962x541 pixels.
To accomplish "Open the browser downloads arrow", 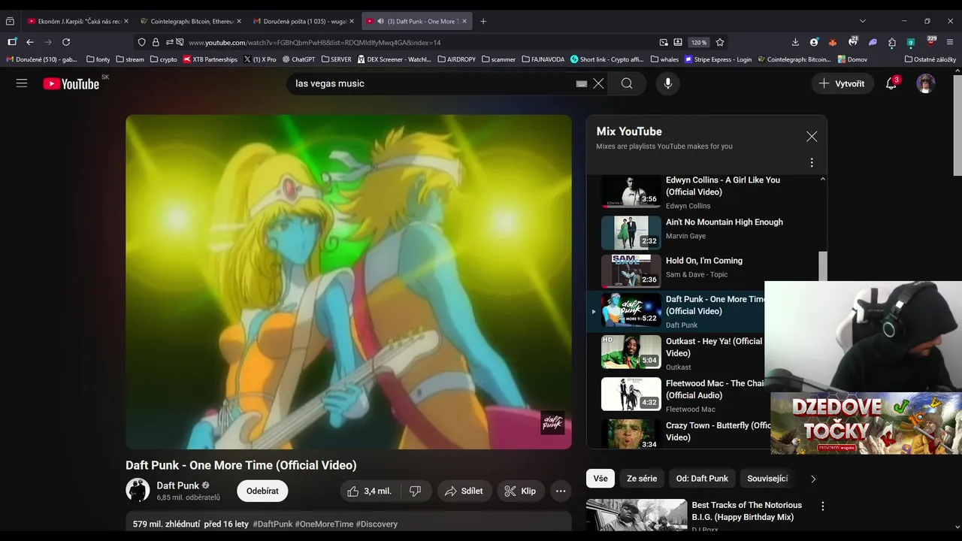I will coord(795,42).
